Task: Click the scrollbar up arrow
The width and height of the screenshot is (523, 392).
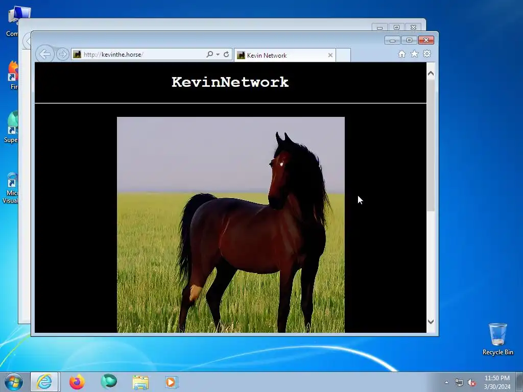Action: click(x=431, y=73)
